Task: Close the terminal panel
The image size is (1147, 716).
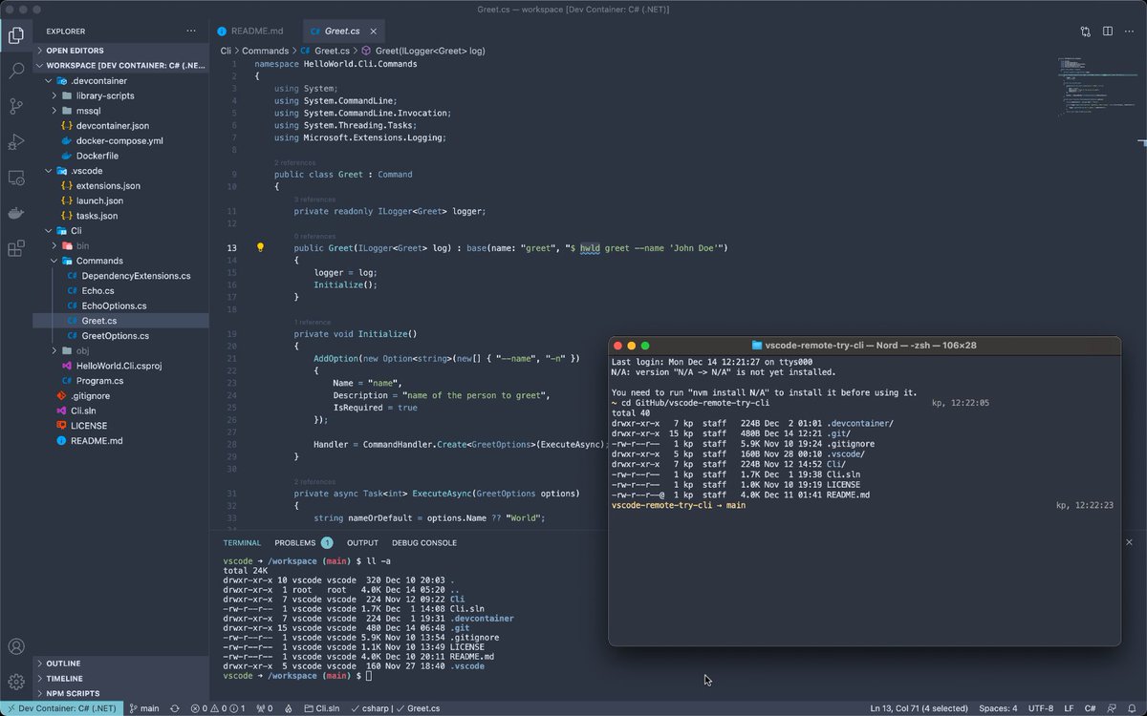Action: (x=1128, y=542)
